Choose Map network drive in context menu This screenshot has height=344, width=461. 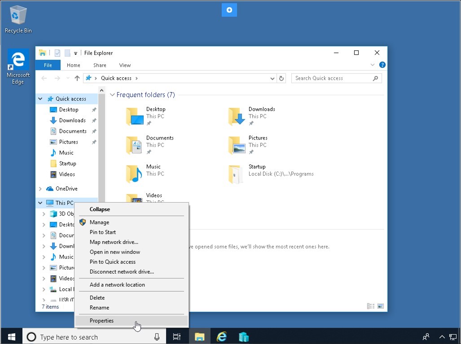(x=132, y=242)
